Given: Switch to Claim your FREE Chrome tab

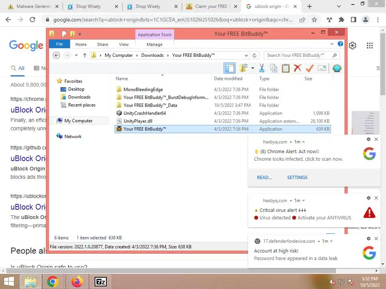Looking at the screenshot, I should click(211, 6).
